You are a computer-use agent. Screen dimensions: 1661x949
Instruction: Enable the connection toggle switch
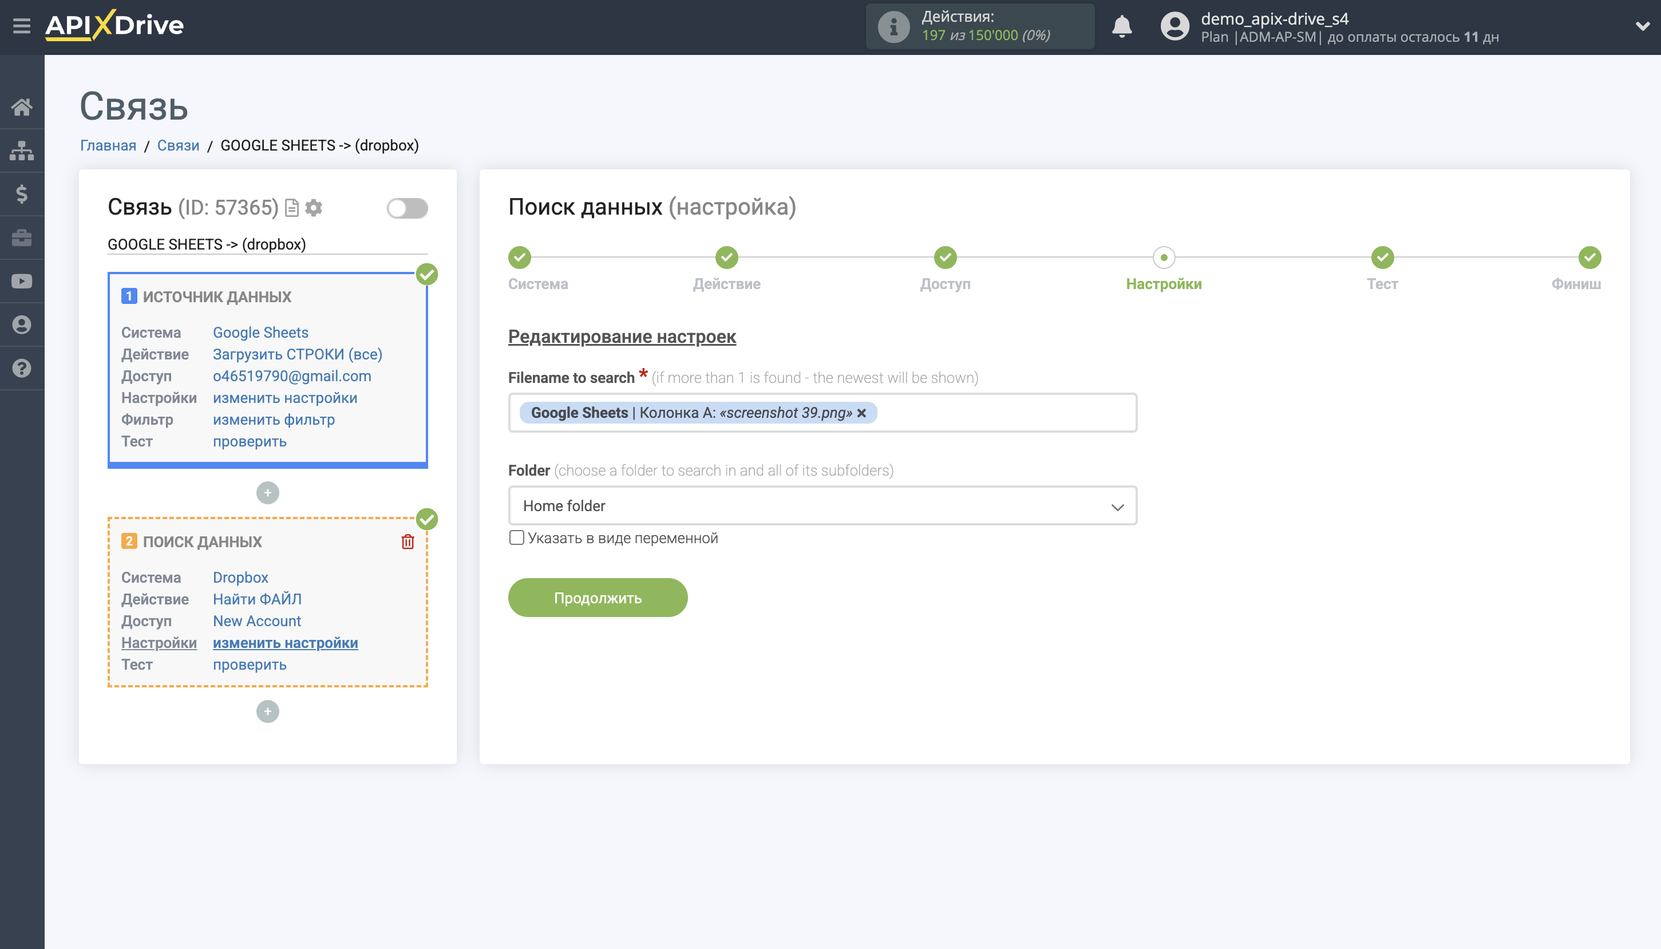coord(408,207)
